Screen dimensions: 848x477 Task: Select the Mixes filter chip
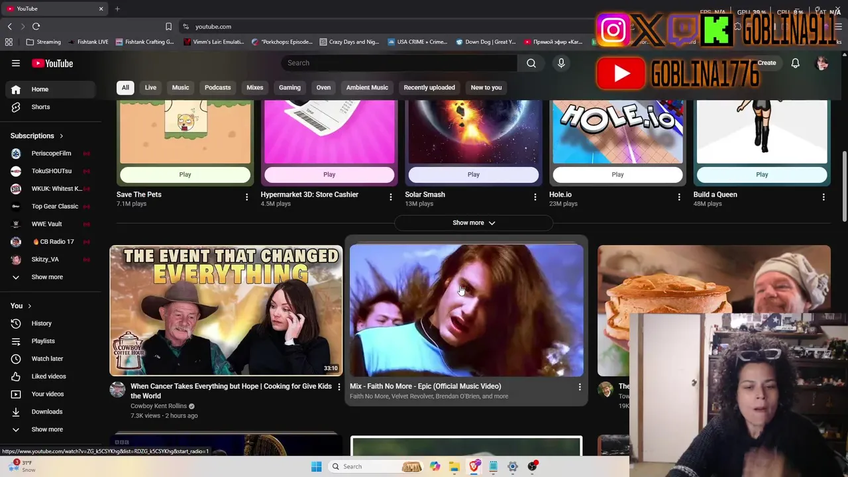tap(254, 87)
